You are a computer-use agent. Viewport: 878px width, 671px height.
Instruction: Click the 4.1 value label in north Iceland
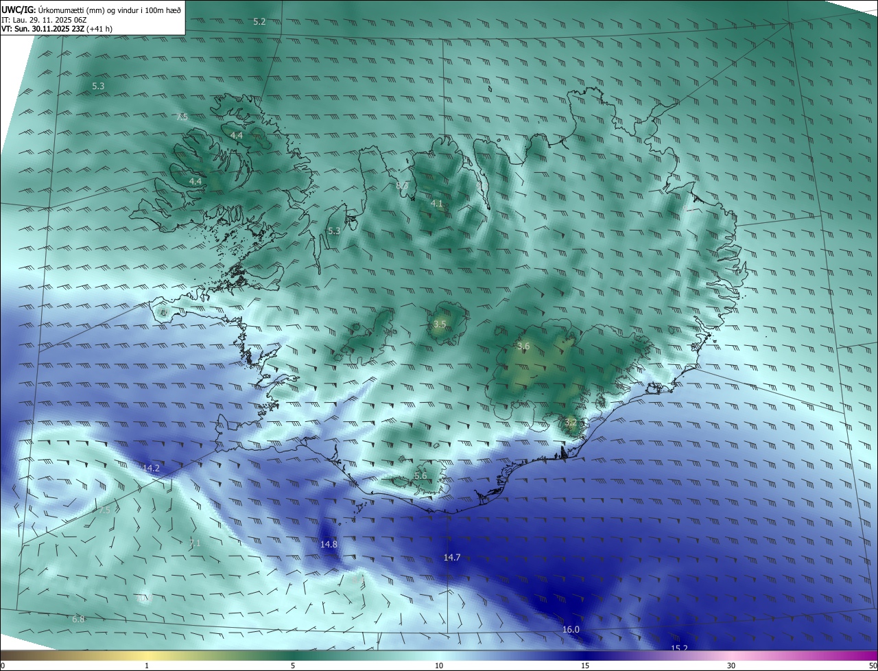pyautogui.click(x=436, y=204)
